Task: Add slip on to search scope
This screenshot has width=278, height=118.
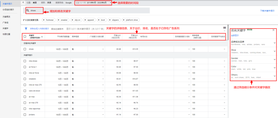Action: coord(76,20)
